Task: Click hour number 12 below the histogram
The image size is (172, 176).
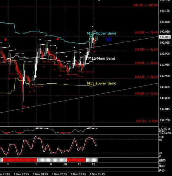Action: 94,164
